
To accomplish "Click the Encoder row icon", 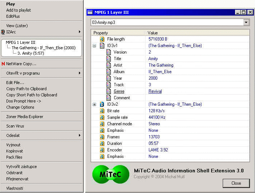I will (x=102, y=150).
